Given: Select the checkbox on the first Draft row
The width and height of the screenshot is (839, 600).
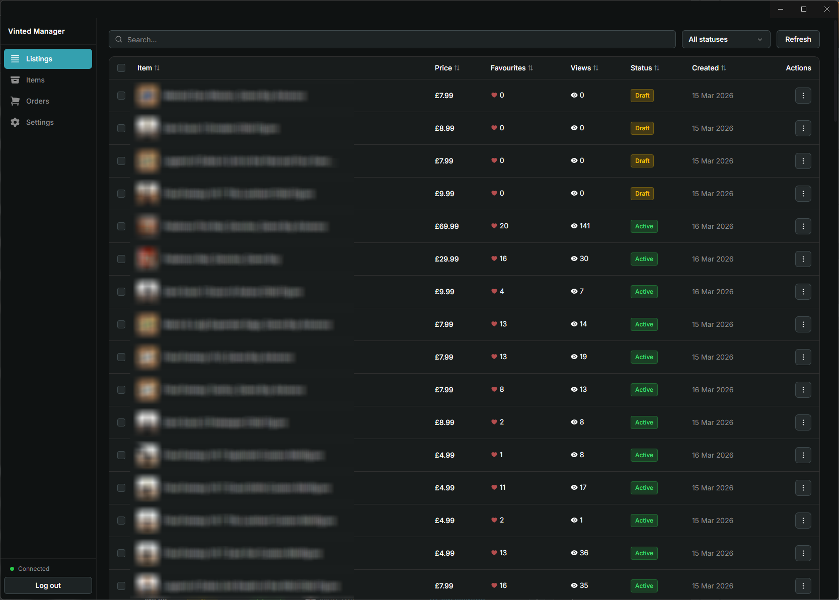Looking at the screenshot, I should 121,96.
